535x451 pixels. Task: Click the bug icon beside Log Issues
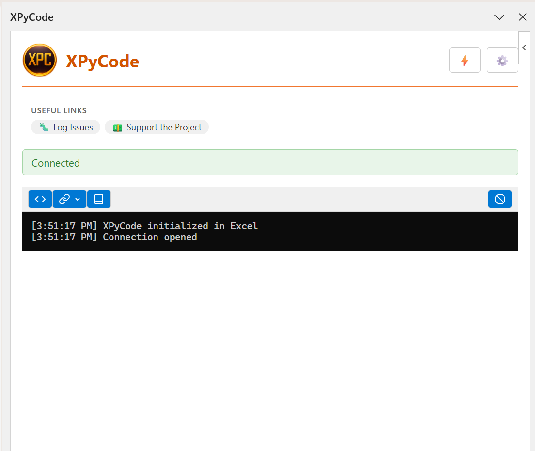44,127
